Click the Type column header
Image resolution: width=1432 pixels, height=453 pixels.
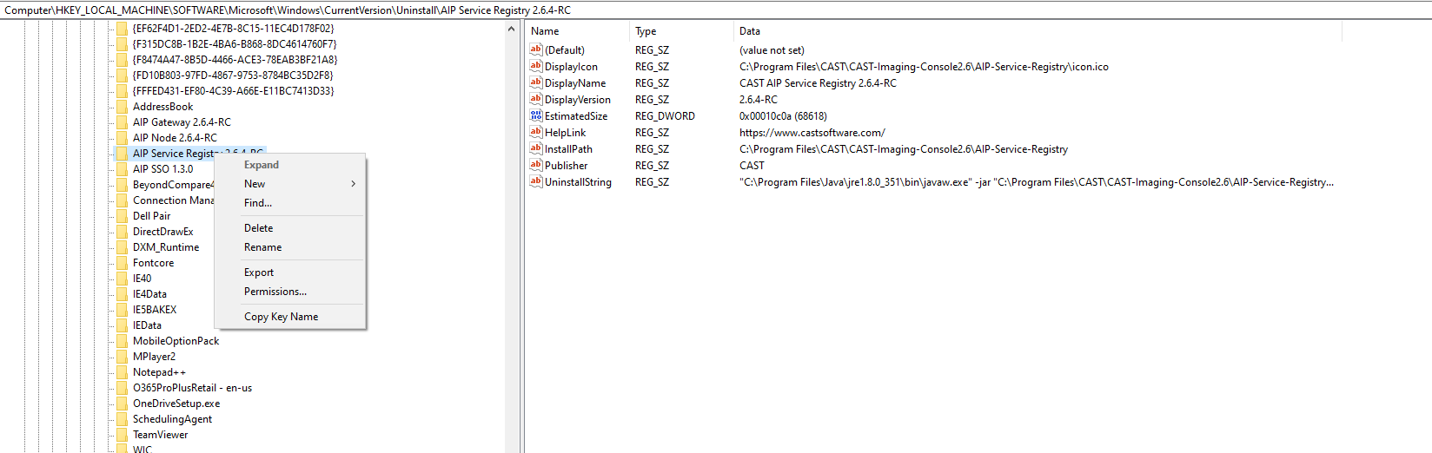681,31
